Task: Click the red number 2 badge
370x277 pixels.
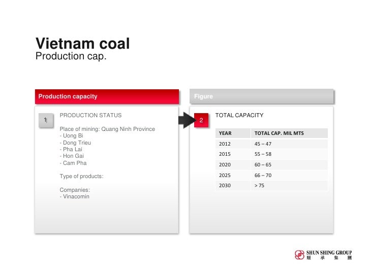Action: pyautogui.click(x=201, y=120)
